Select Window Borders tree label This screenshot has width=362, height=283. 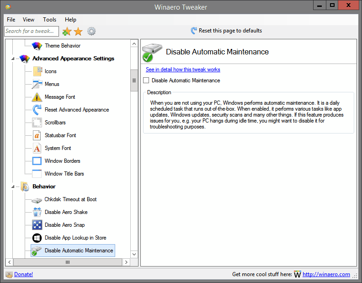coord(62,161)
